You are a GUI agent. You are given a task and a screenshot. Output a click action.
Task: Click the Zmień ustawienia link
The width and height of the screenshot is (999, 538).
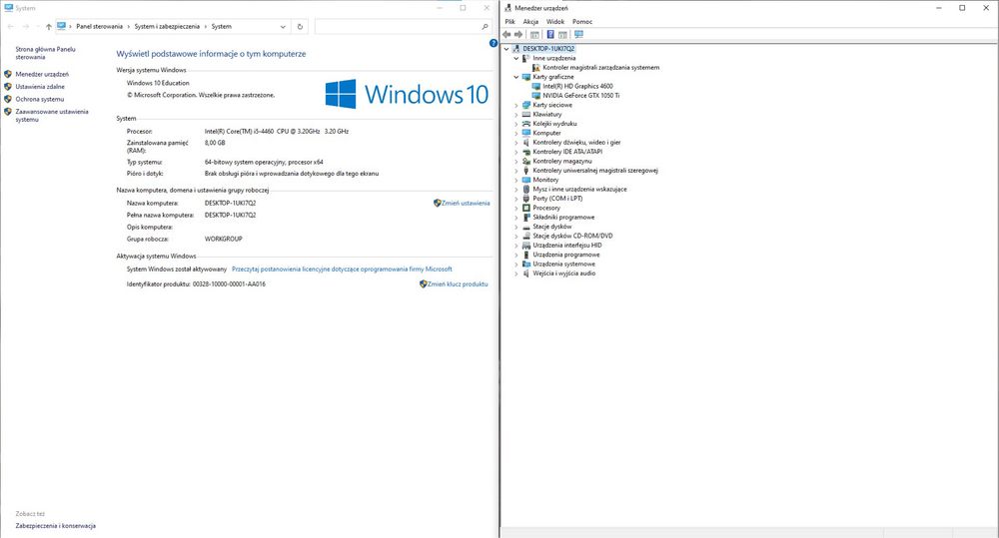(x=466, y=203)
